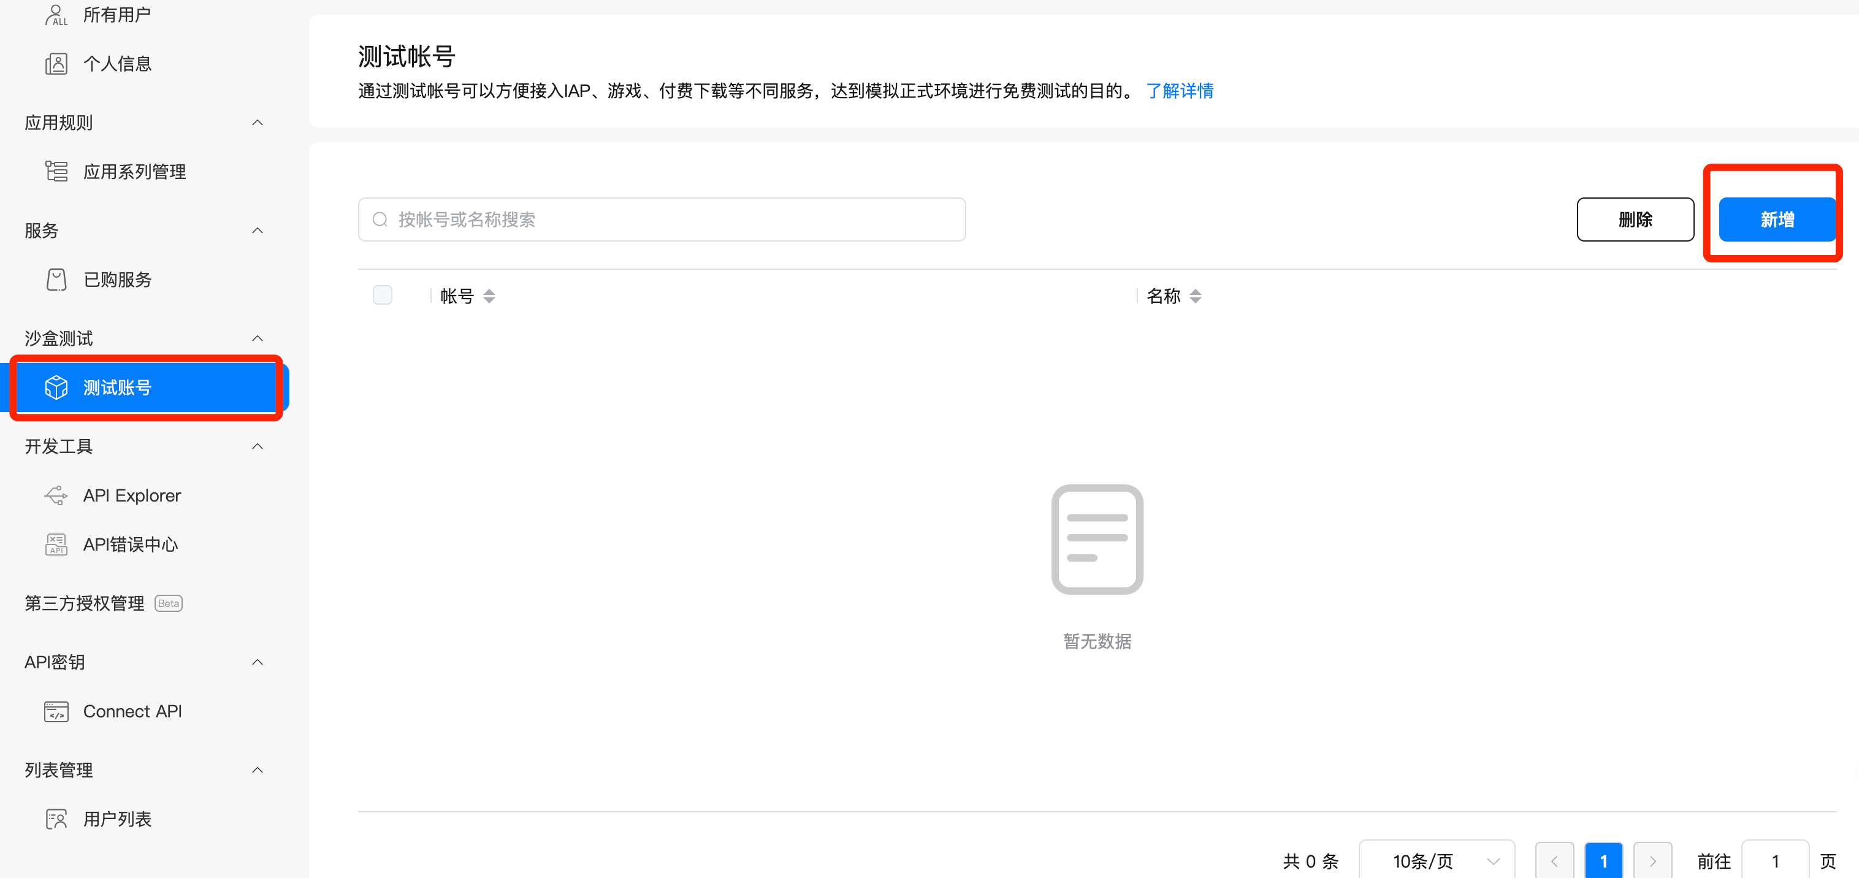The width and height of the screenshot is (1859, 878).
Task: Click the Delete (删除) button
Action: (1635, 219)
